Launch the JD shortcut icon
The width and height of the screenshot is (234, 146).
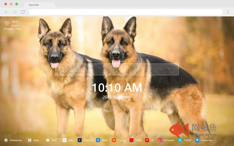coord(147,140)
